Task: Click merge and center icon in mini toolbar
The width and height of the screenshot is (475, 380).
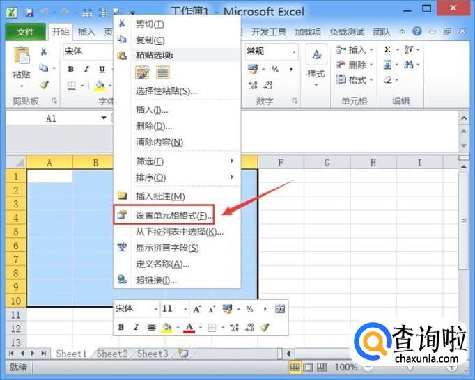Action: click(x=280, y=309)
